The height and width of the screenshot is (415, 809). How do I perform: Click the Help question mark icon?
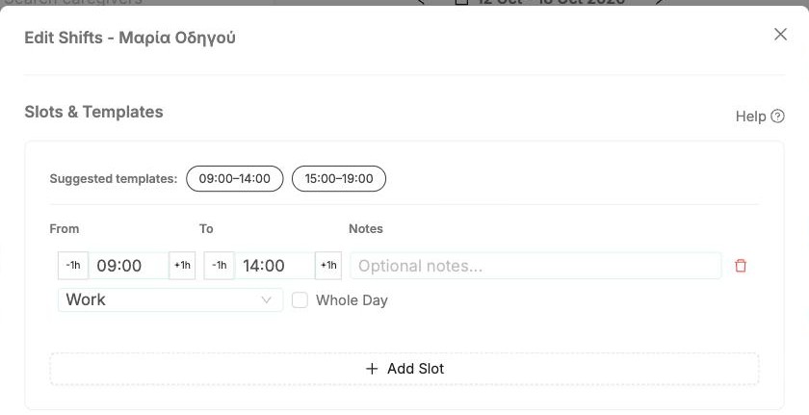[777, 117]
